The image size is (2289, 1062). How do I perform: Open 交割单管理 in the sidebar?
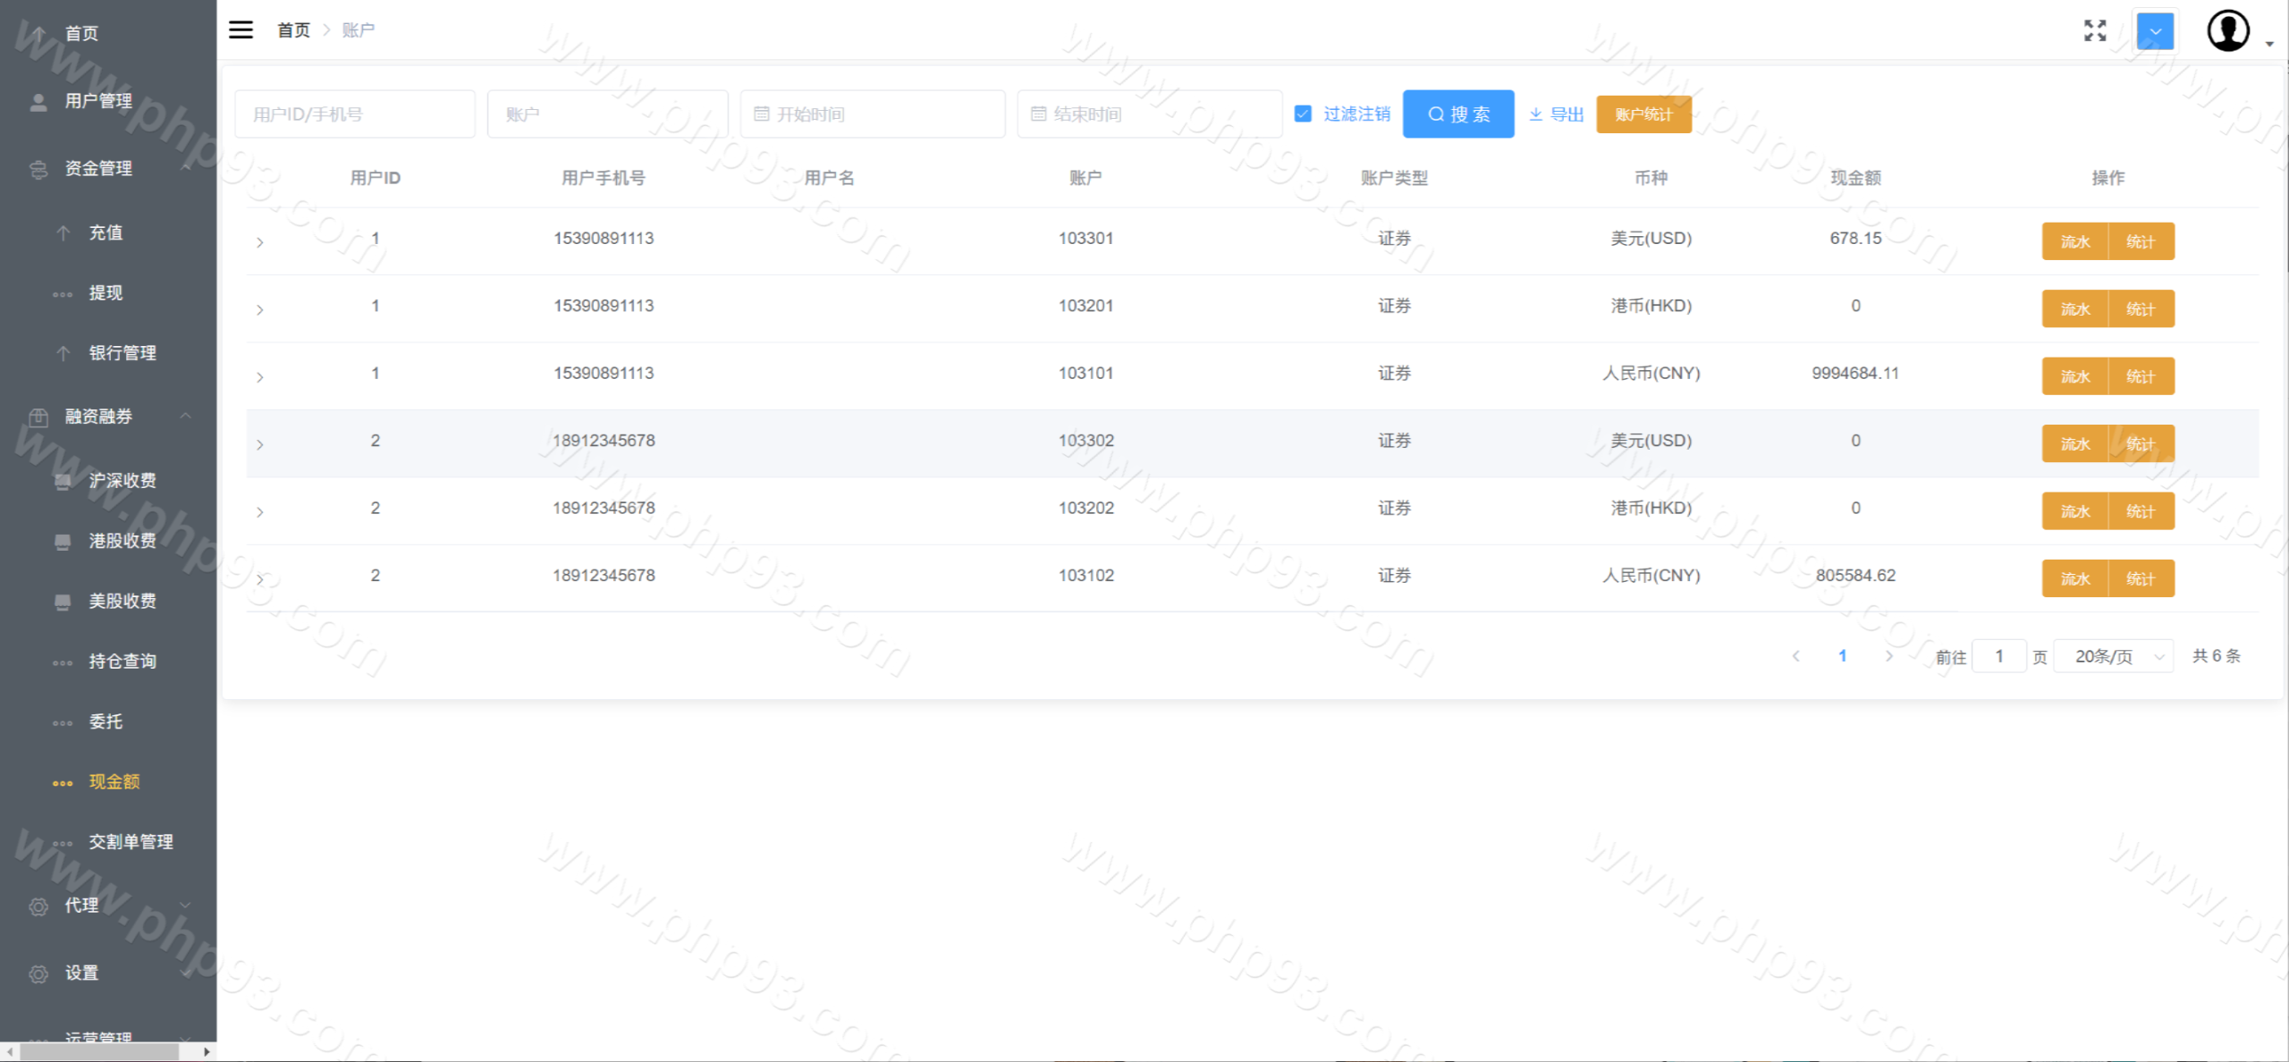click(131, 842)
